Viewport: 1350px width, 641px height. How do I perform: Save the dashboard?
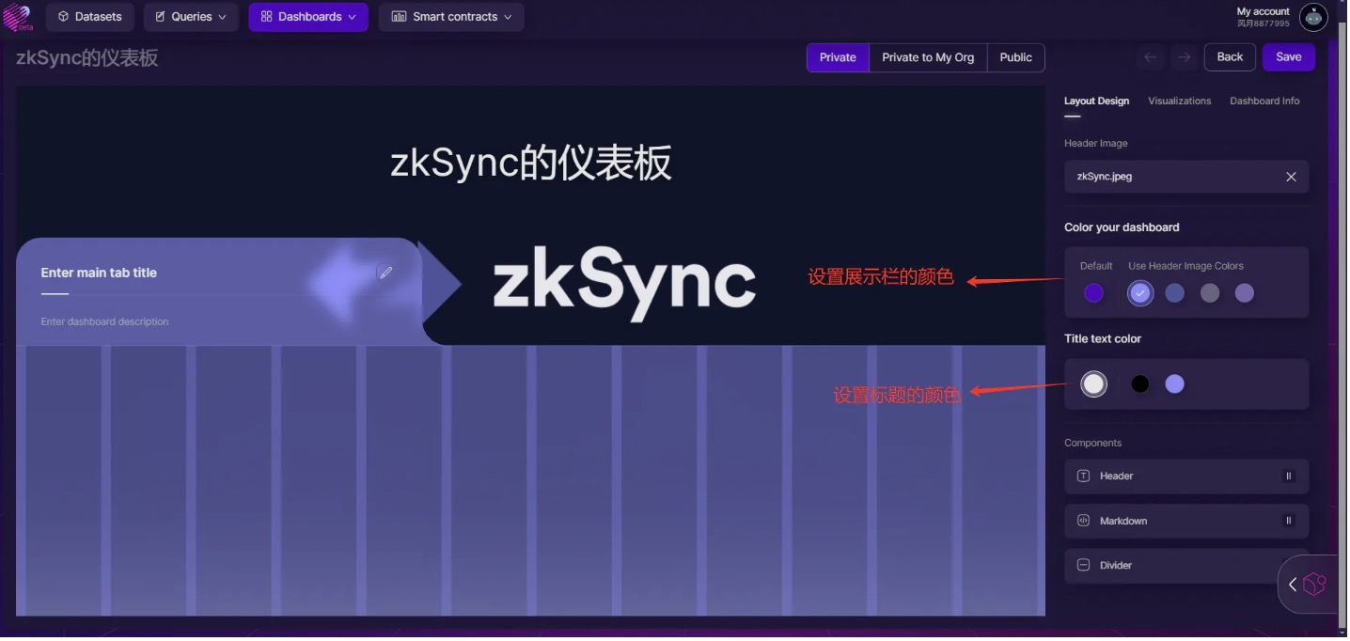[x=1291, y=57]
